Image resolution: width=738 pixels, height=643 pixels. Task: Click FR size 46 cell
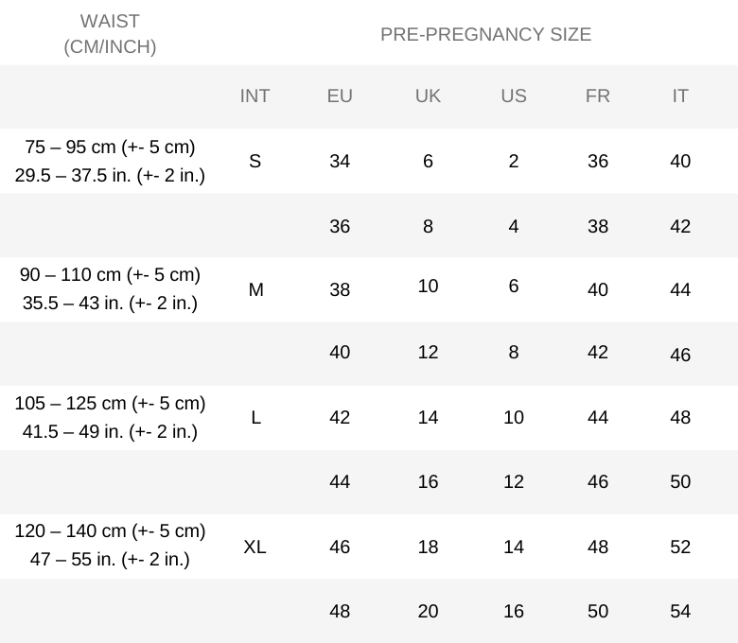[598, 481]
